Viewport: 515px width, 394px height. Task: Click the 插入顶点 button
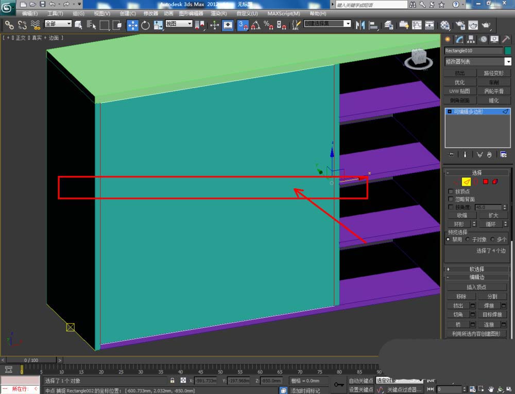476,287
